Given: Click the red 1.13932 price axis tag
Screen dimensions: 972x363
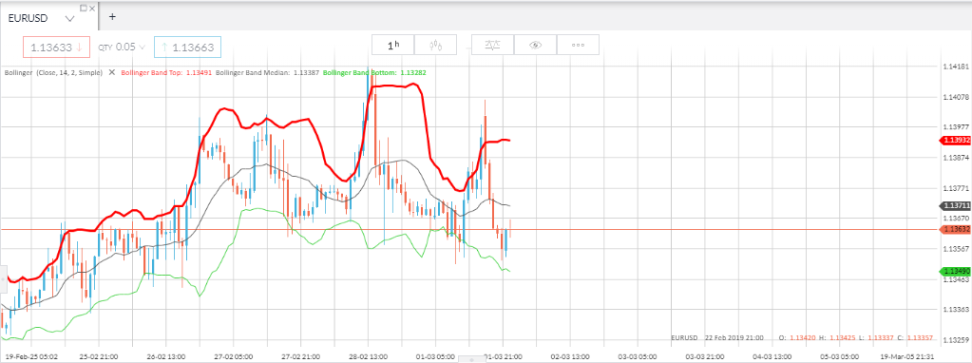Looking at the screenshot, I should click(955, 141).
